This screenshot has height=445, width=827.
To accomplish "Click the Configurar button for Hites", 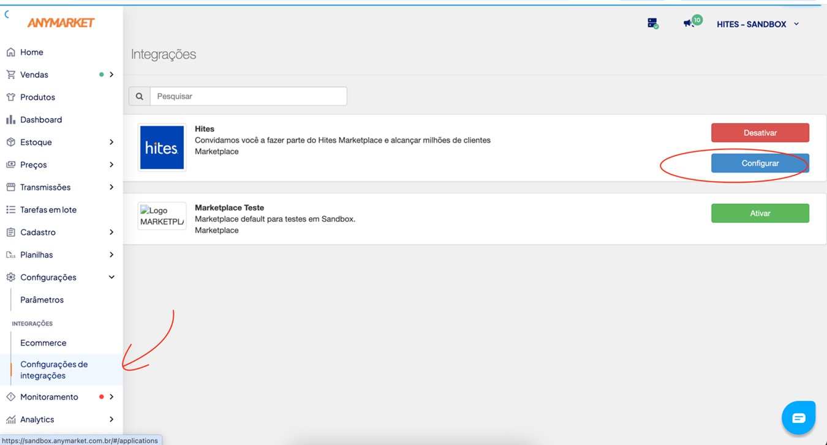I will (x=760, y=163).
